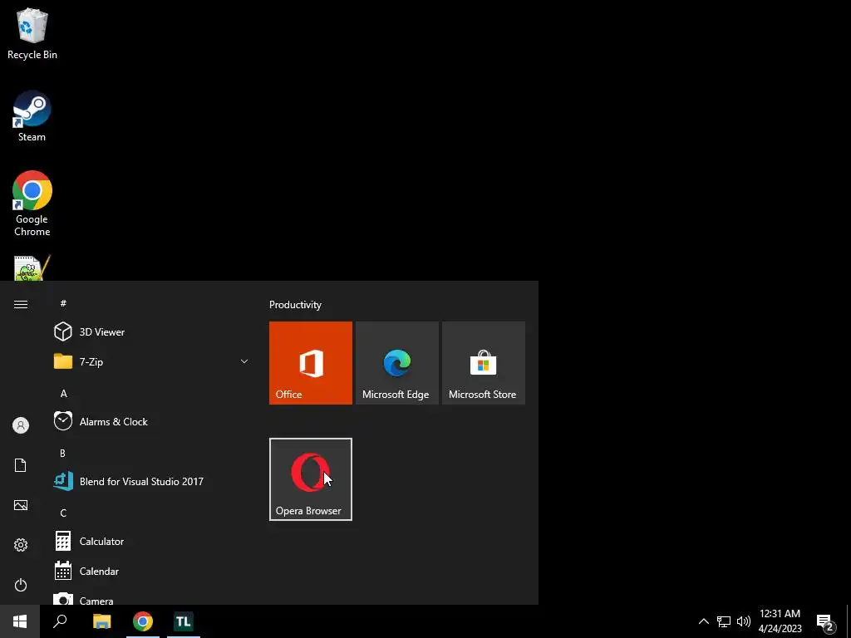Open the network status tray icon
This screenshot has width=851, height=638.
point(724,621)
